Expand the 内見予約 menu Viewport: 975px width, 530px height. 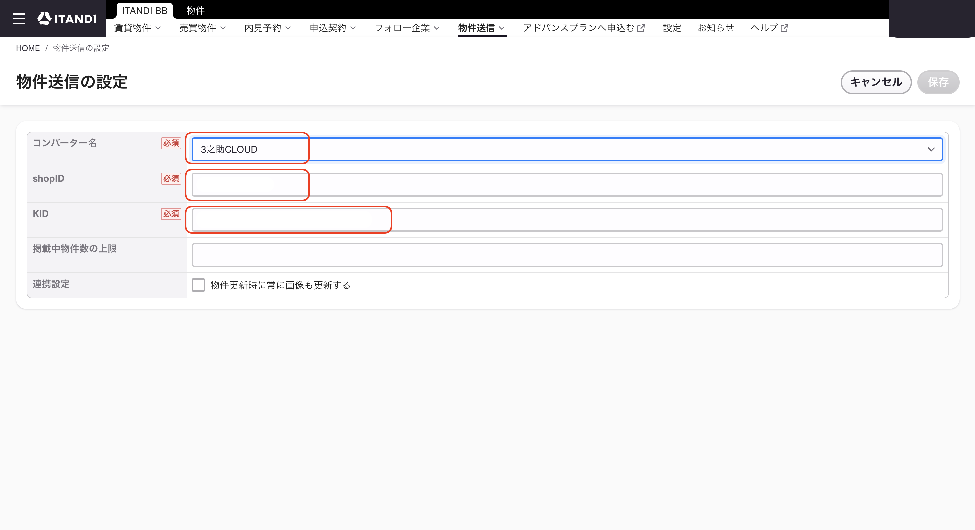pos(267,28)
